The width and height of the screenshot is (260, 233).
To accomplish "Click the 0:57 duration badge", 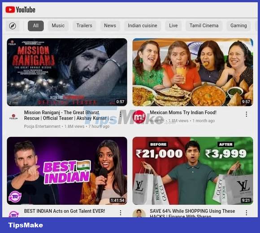I will click(120, 102).
